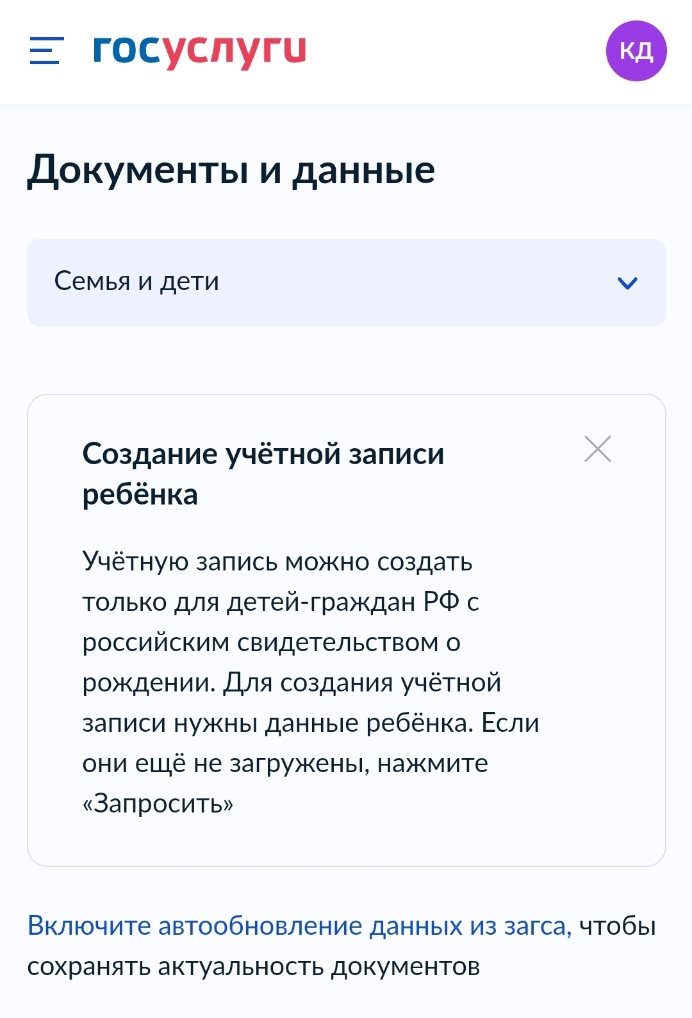Click the card line starting «Учётную запись можно создать»
Viewport: 692px width, 1018px height.
[x=277, y=562]
